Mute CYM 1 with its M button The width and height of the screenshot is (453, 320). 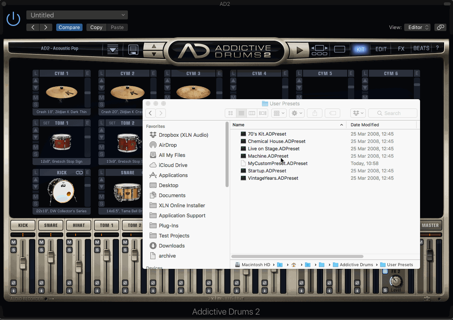coord(36,98)
